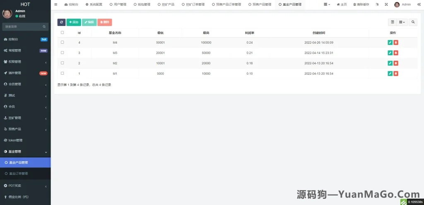Click the speed indicator badge at the bottom right
This screenshot has height=205, width=424.
click(412, 202)
